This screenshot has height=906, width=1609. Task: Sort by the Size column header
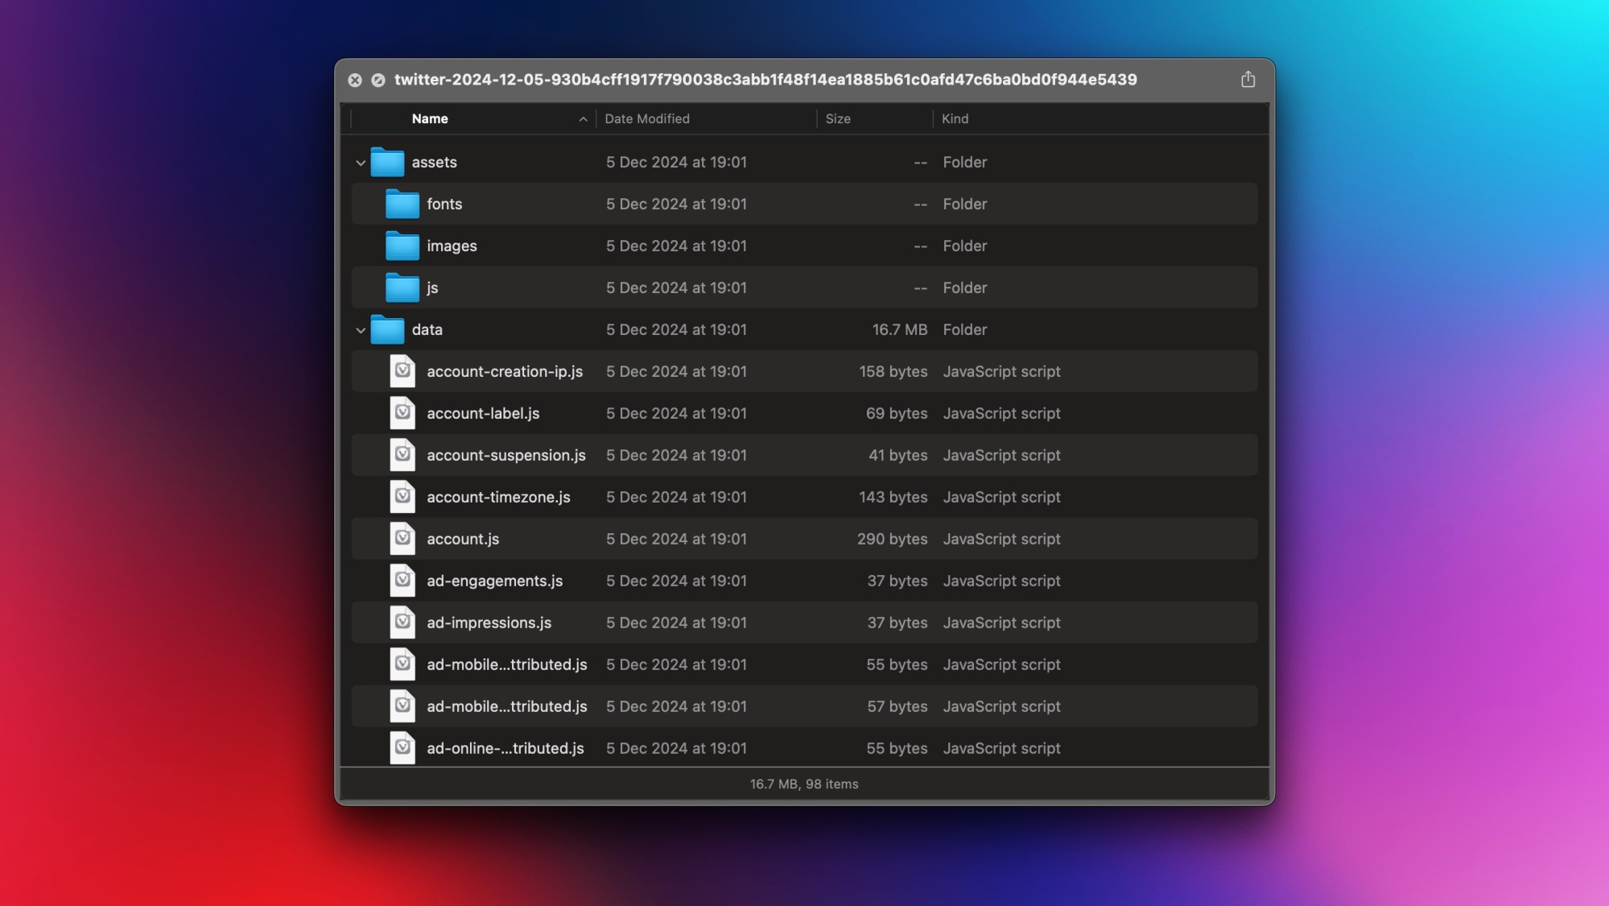click(838, 118)
